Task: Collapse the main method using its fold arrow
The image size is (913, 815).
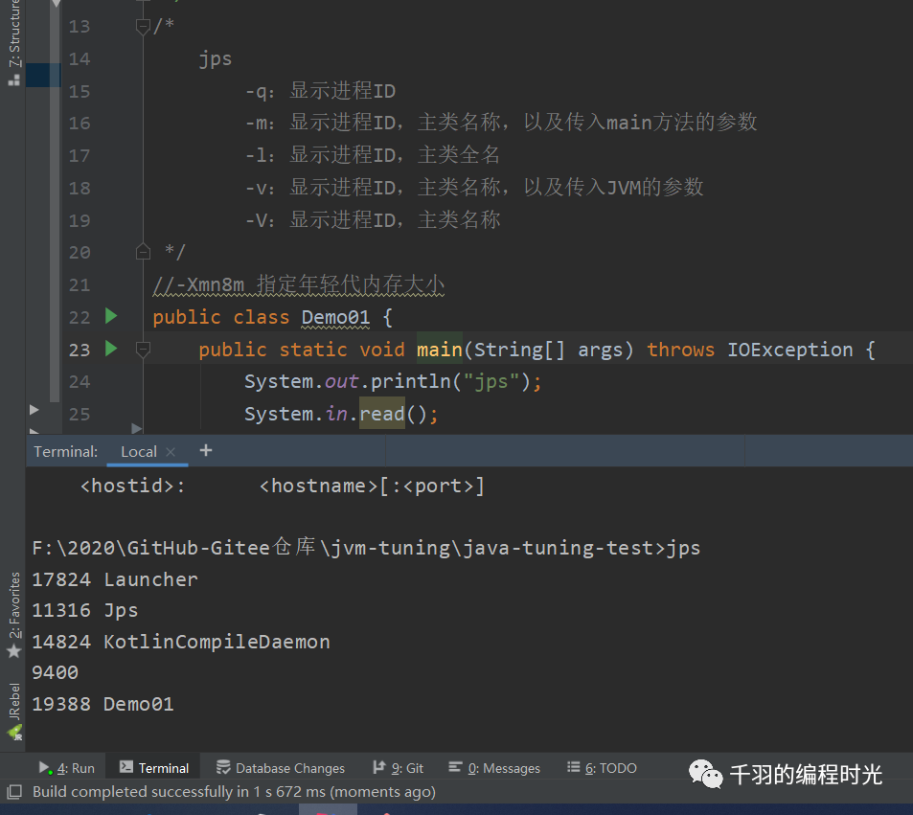Action: click(x=143, y=350)
